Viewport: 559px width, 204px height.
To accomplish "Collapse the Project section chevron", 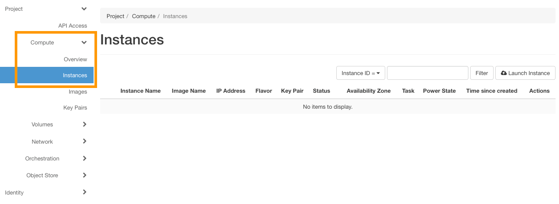I will coord(84,9).
